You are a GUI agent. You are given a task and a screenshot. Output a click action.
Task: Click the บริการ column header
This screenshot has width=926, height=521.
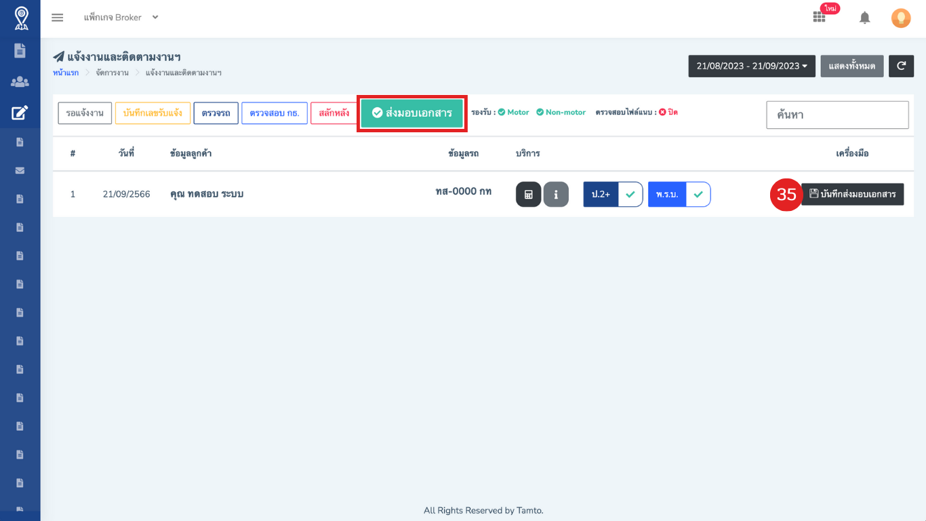(x=527, y=153)
